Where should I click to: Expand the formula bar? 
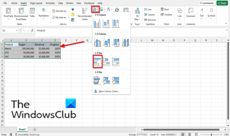227,30
